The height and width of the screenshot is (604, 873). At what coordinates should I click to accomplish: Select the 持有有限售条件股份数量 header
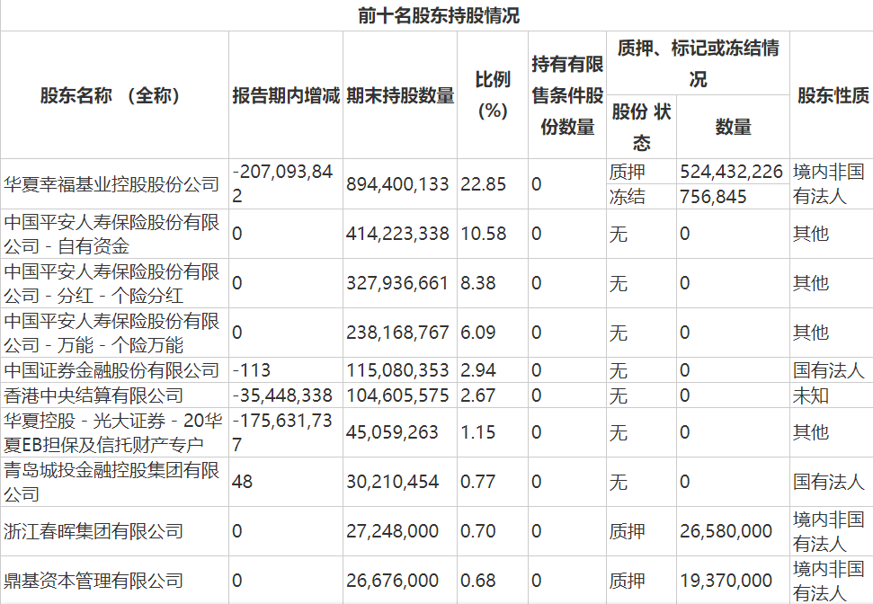[x=566, y=95]
